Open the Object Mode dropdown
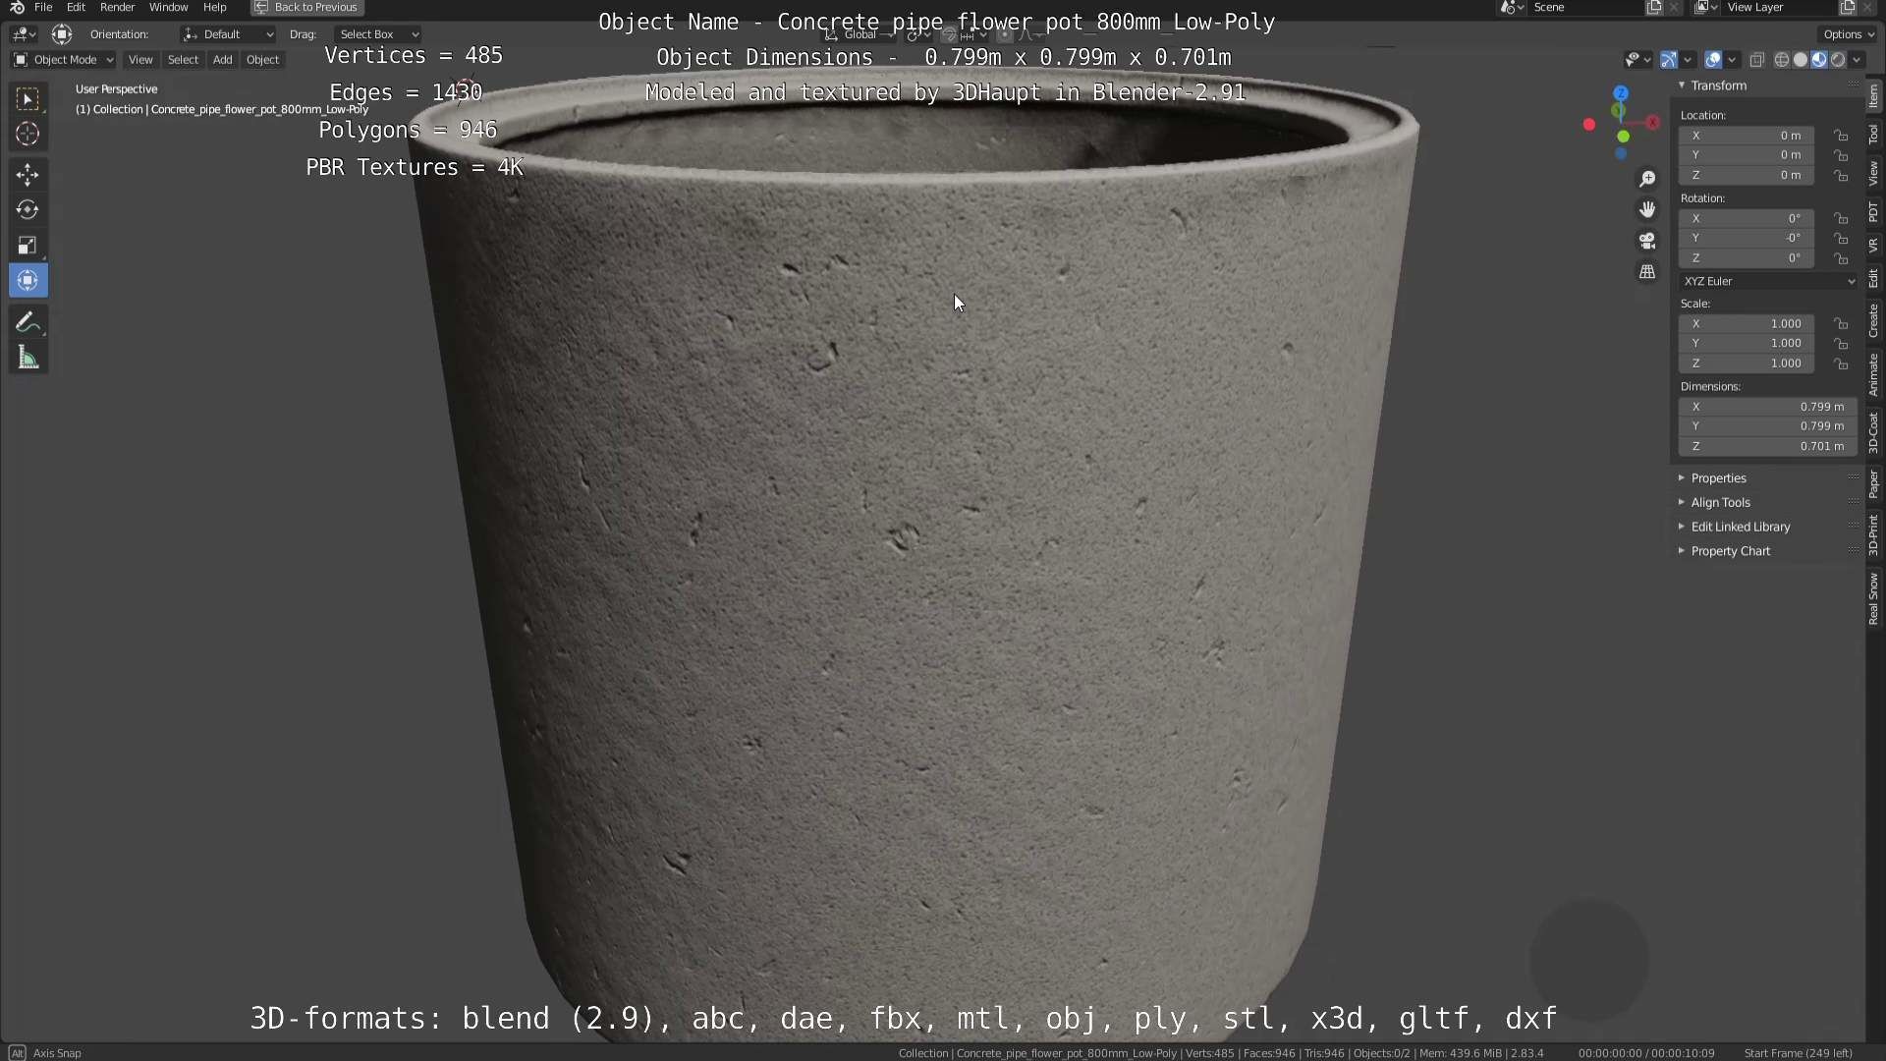 point(64,60)
